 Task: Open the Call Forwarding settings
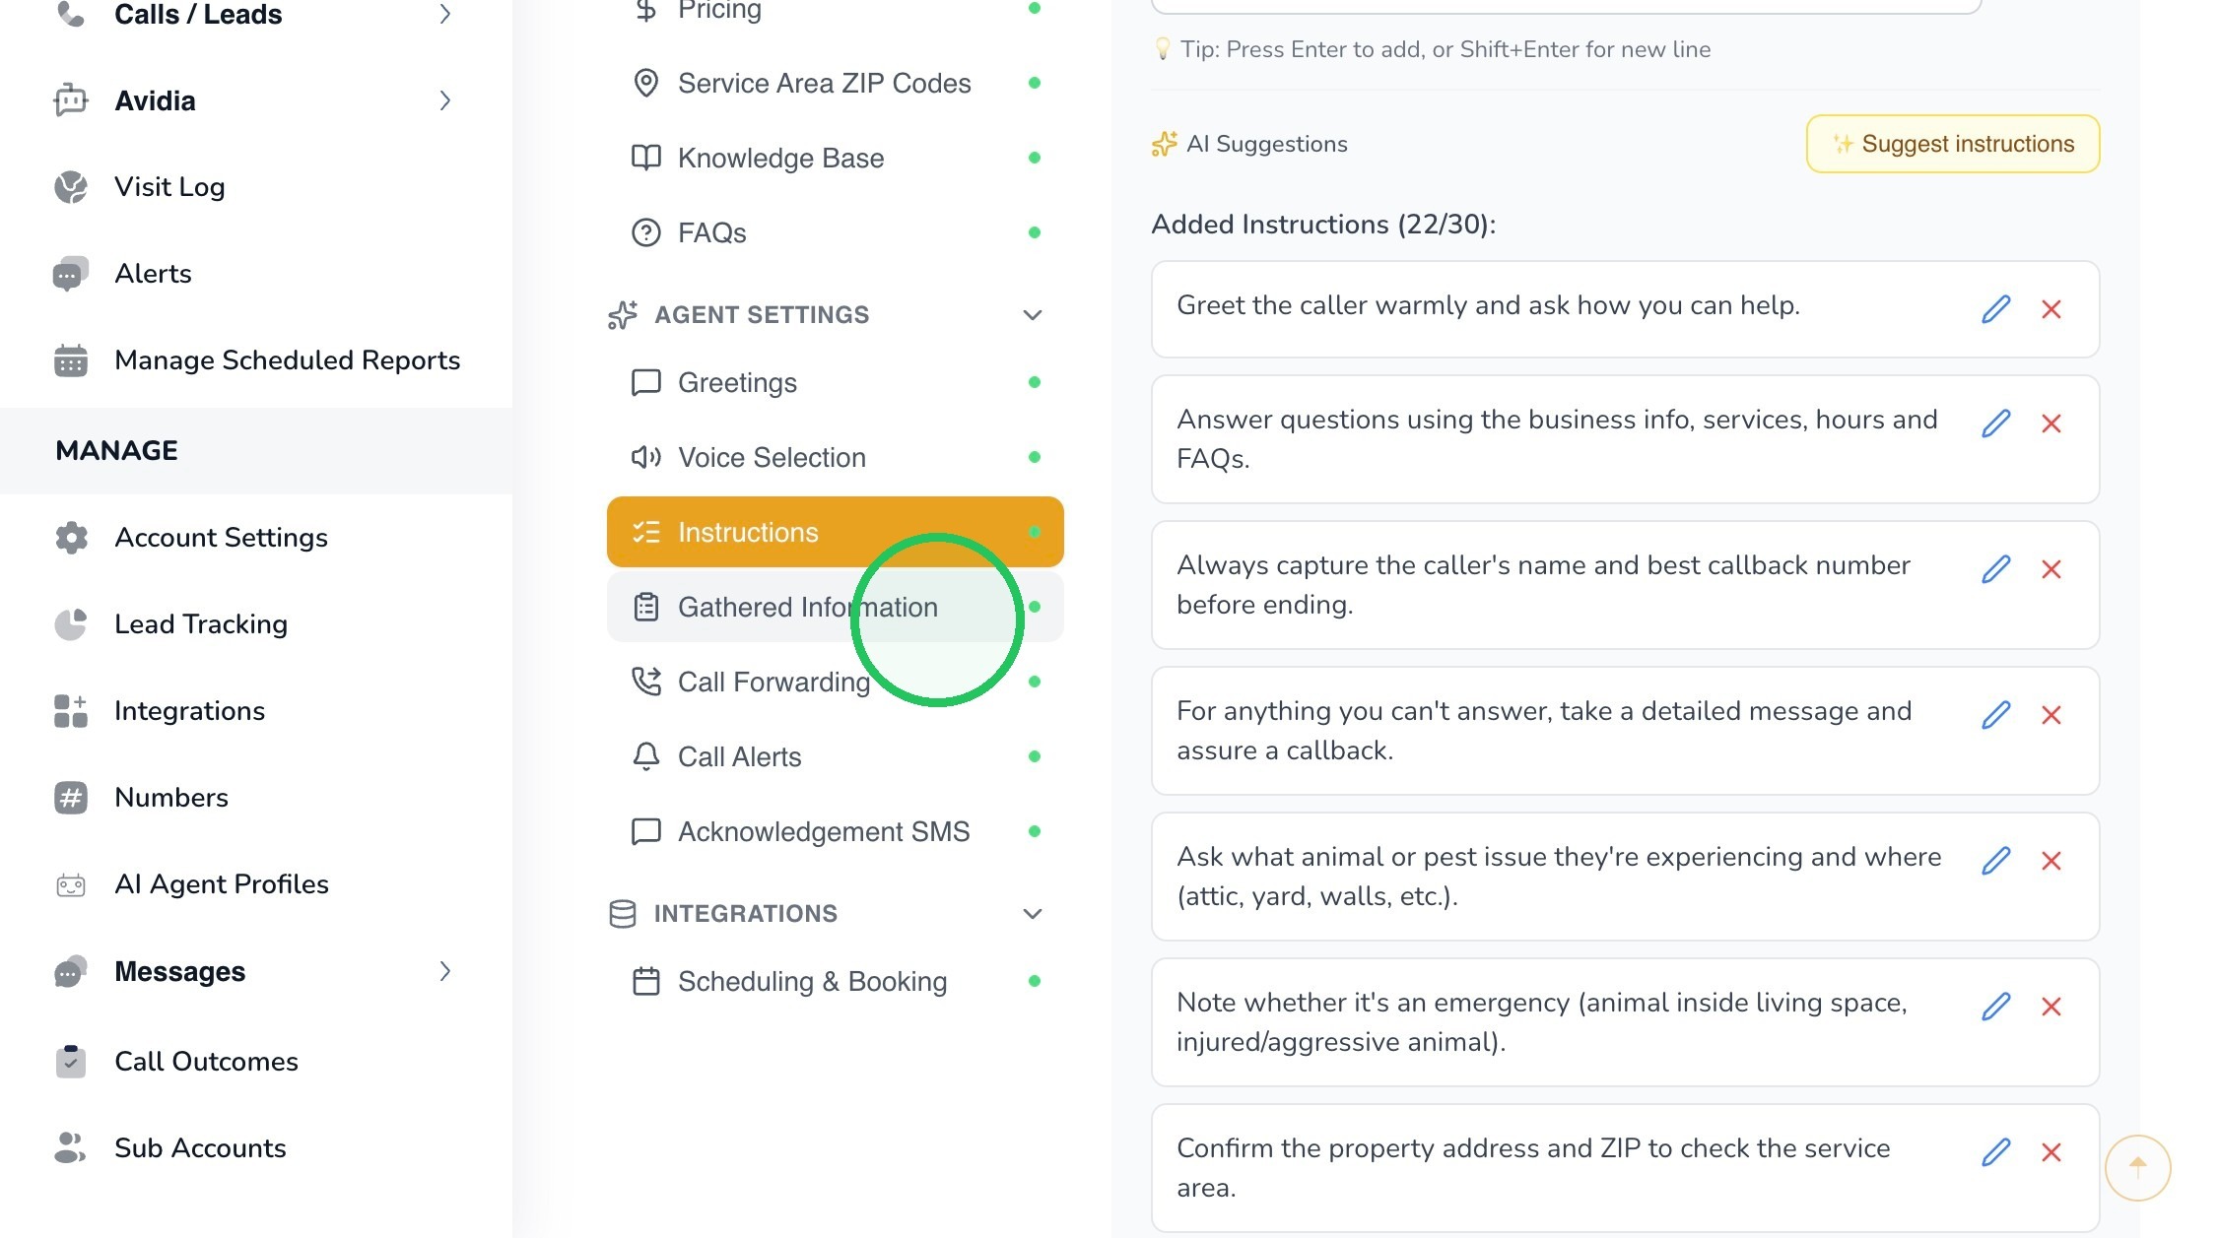835,682
